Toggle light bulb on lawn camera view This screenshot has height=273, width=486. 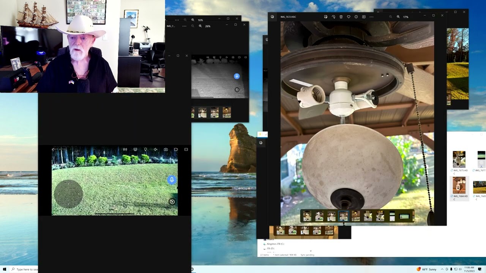[145, 149]
